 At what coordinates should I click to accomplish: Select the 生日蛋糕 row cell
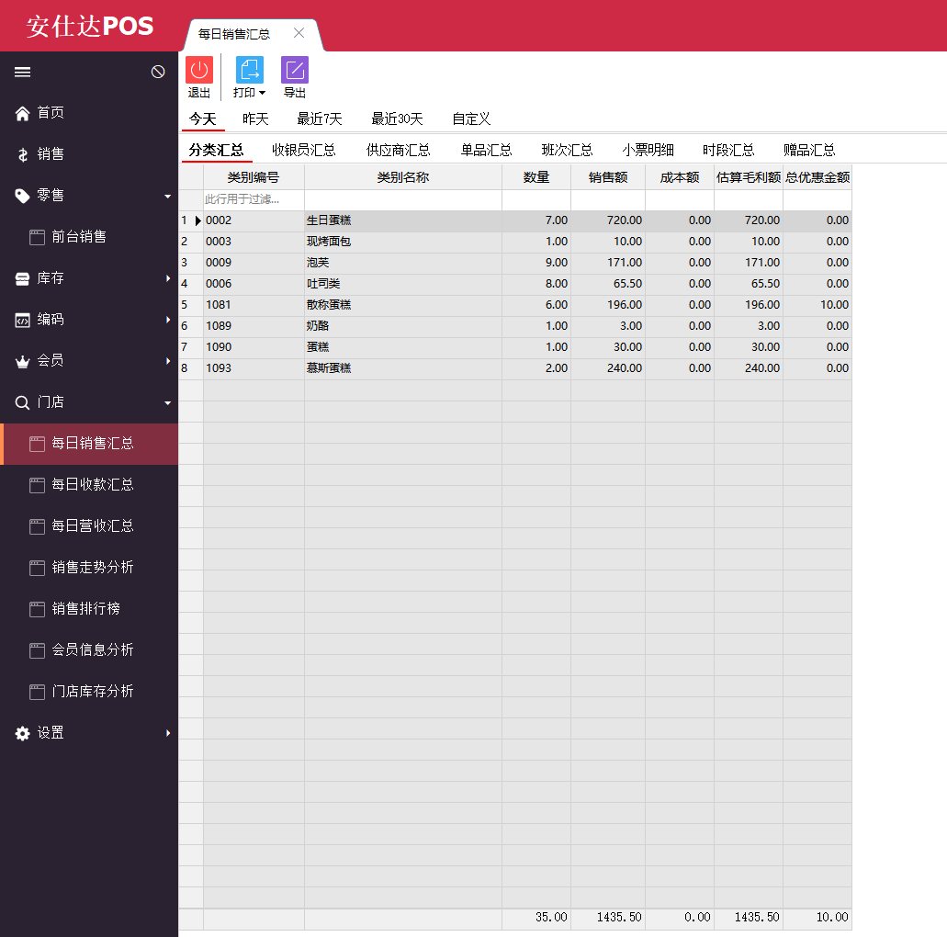point(403,220)
